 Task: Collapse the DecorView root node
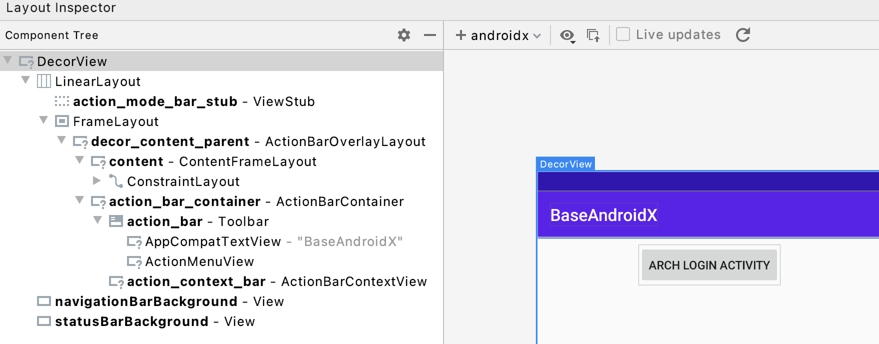[x=7, y=60]
